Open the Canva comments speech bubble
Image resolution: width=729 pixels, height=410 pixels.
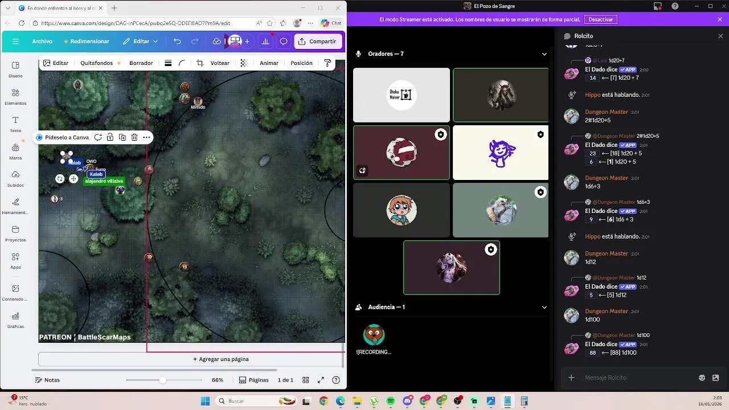(x=284, y=42)
